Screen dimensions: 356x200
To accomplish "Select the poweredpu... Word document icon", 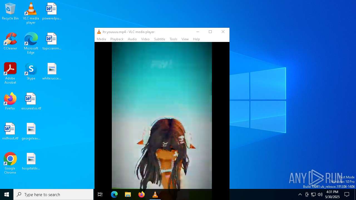I will click(52, 12).
